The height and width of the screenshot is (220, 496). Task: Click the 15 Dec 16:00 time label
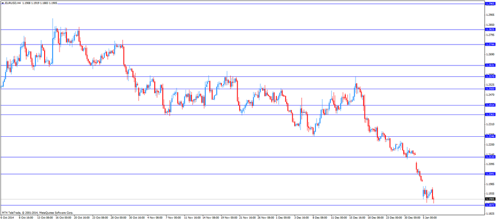(357, 218)
